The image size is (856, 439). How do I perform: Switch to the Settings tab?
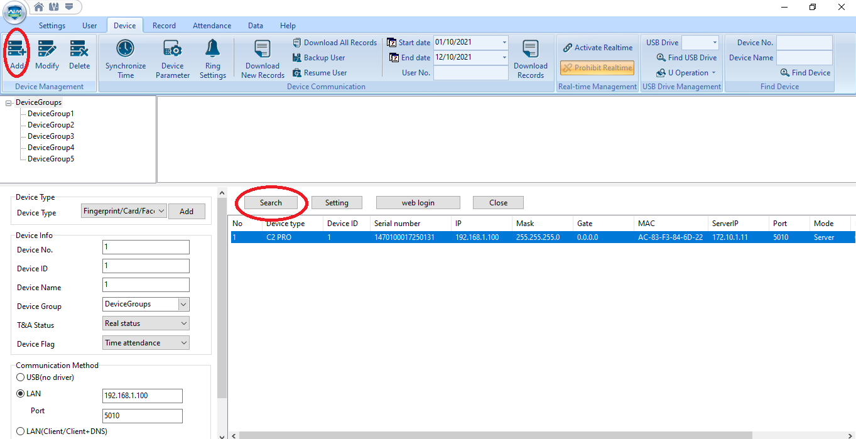point(52,26)
